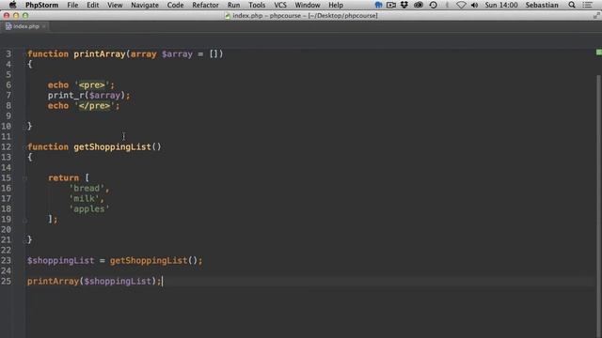Open the Apple menu
602x338 pixels.
click(12, 5)
